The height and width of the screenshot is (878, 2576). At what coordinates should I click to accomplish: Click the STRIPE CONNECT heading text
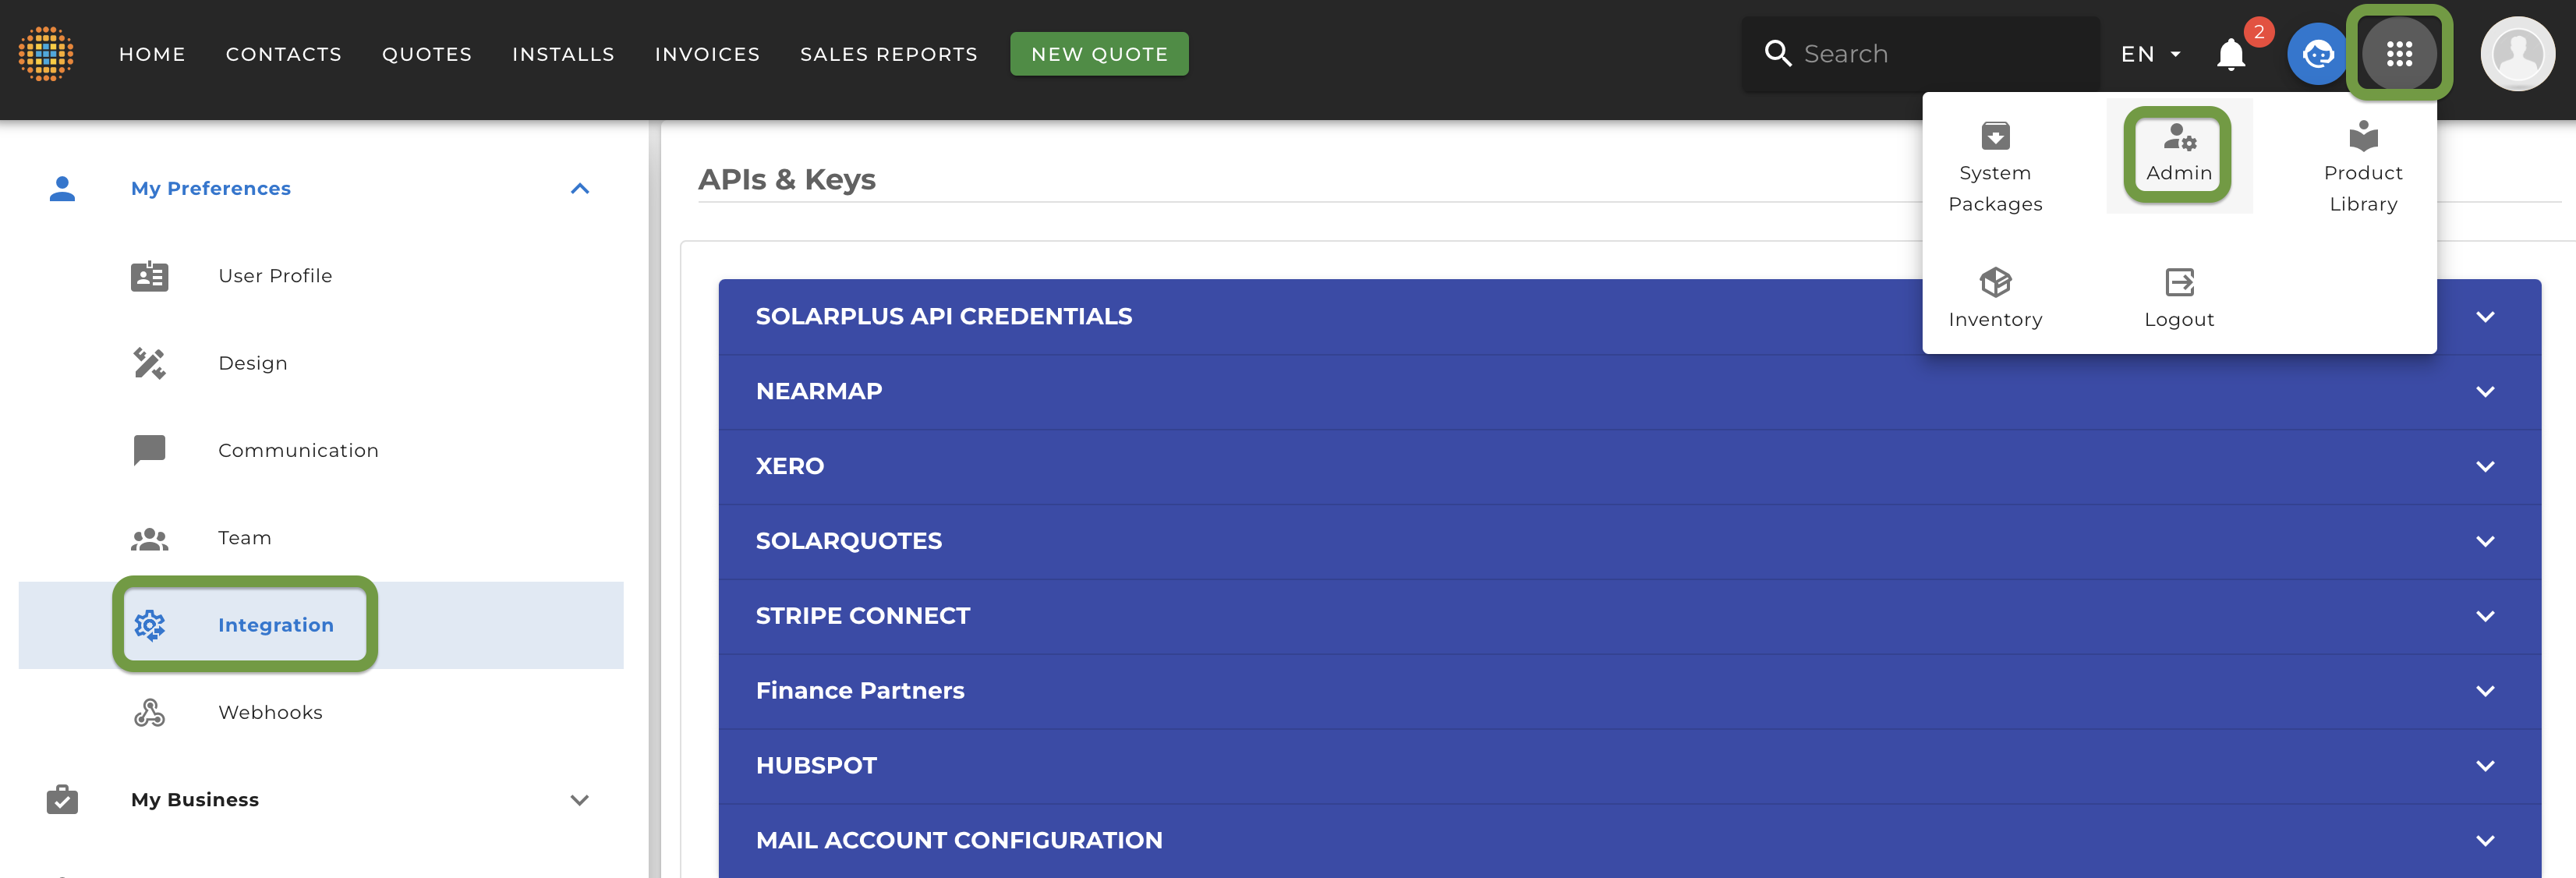click(x=862, y=617)
